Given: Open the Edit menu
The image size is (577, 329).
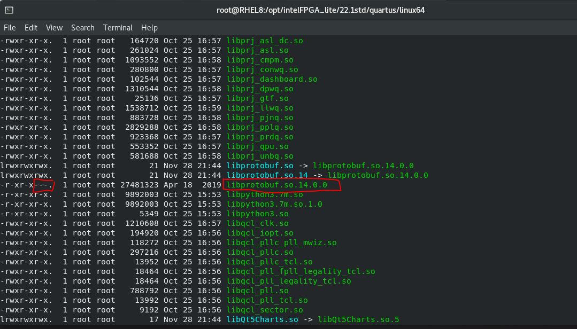Looking at the screenshot, I should point(31,28).
